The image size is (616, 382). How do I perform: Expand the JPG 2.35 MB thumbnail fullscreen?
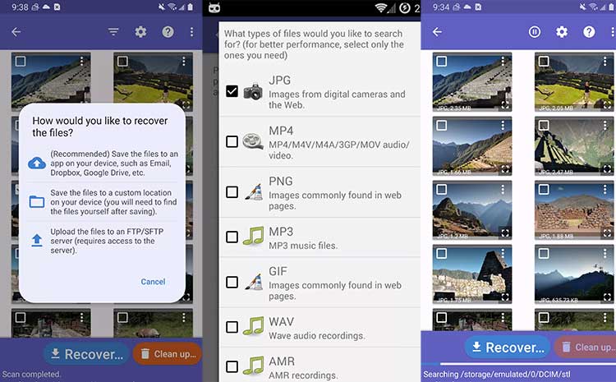click(505, 105)
